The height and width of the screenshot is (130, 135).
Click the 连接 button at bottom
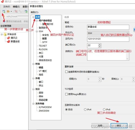click(100, 126)
